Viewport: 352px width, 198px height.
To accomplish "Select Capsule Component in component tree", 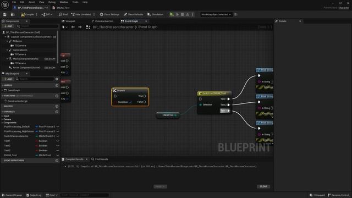I will 31,37.
